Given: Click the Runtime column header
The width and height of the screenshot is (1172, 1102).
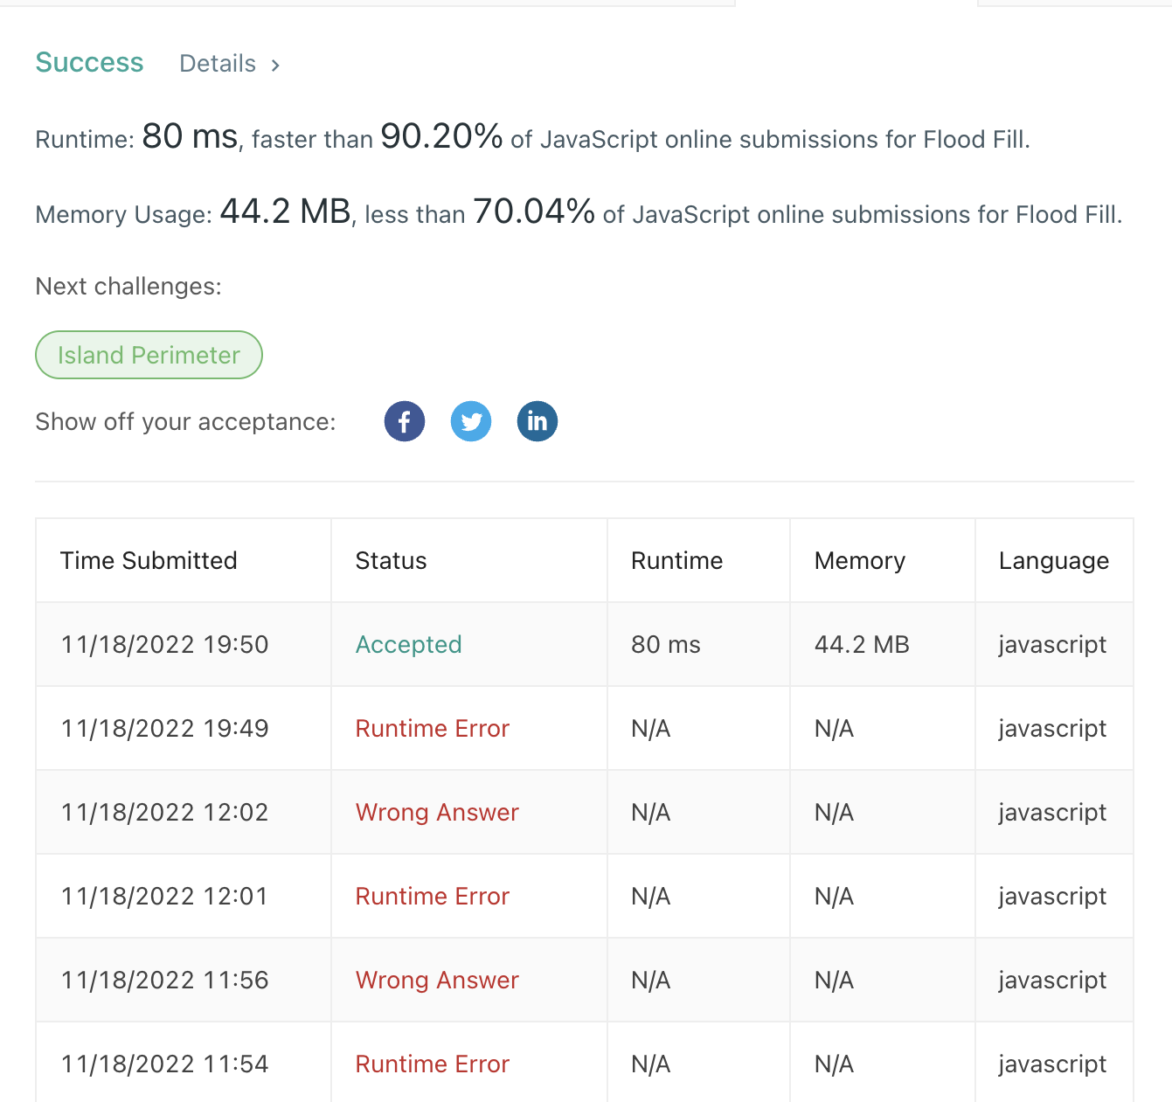Looking at the screenshot, I should point(676,560).
